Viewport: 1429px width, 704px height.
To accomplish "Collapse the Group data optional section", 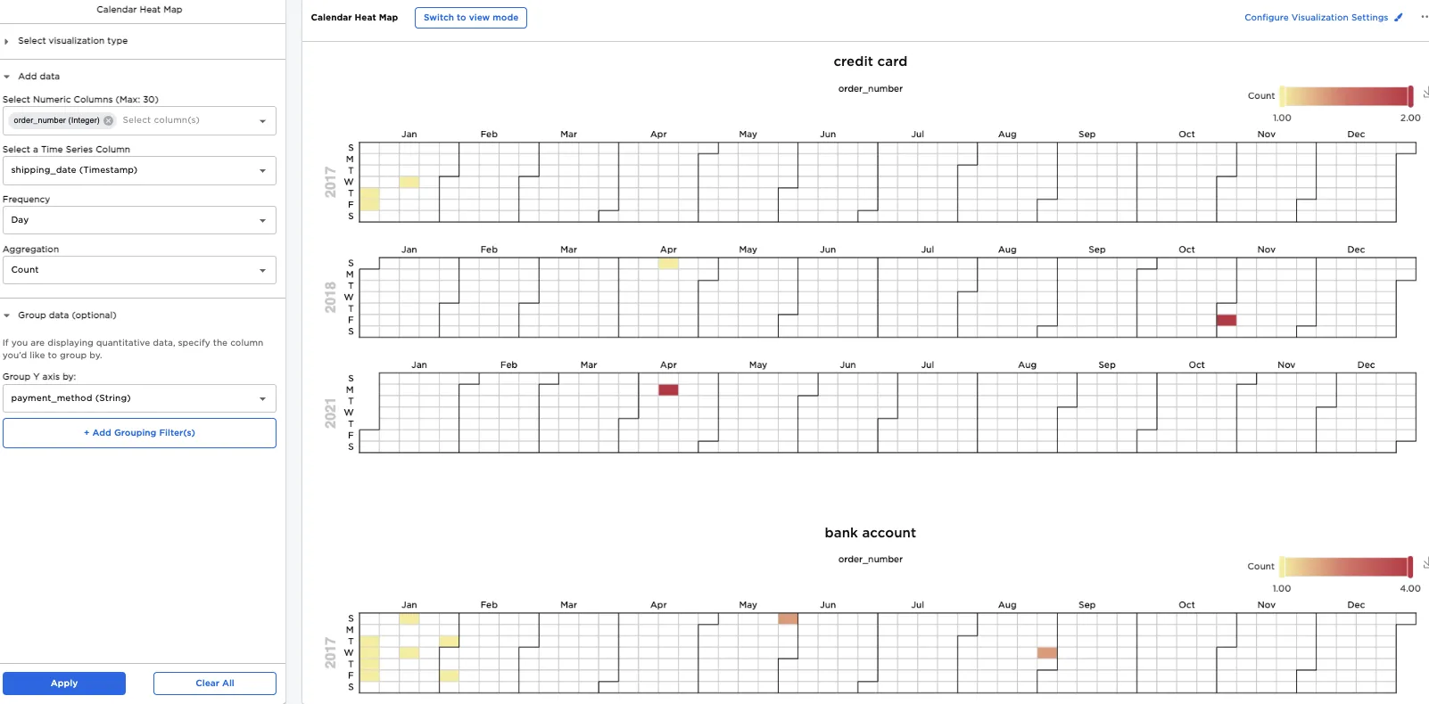I will [x=8, y=315].
